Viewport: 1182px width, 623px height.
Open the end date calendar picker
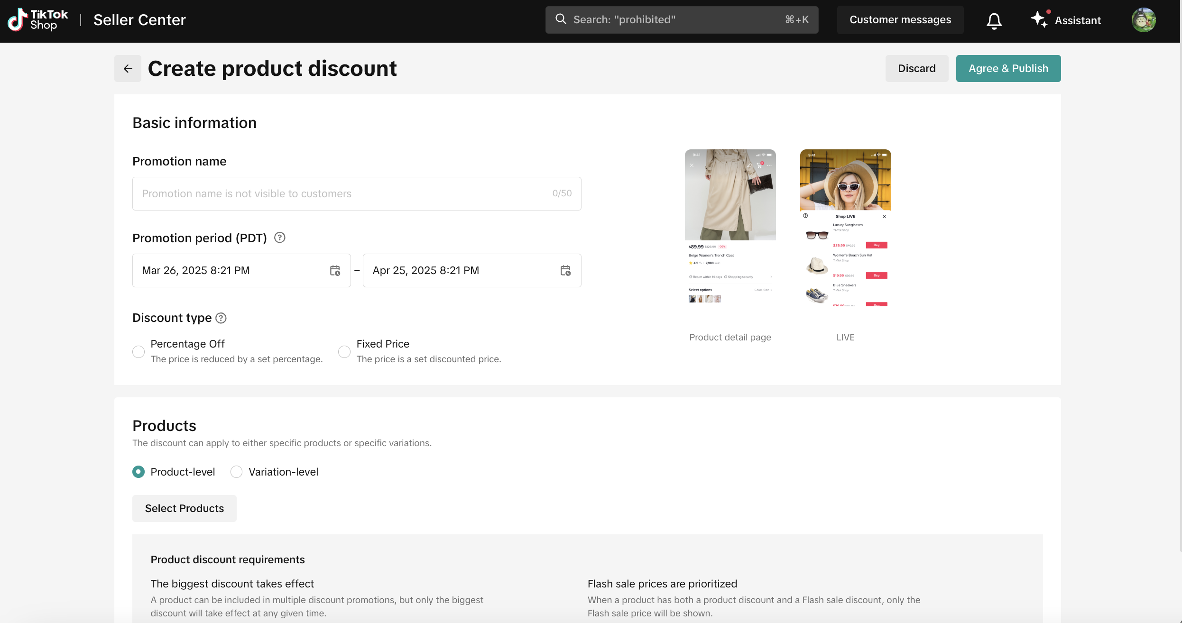[x=565, y=271]
